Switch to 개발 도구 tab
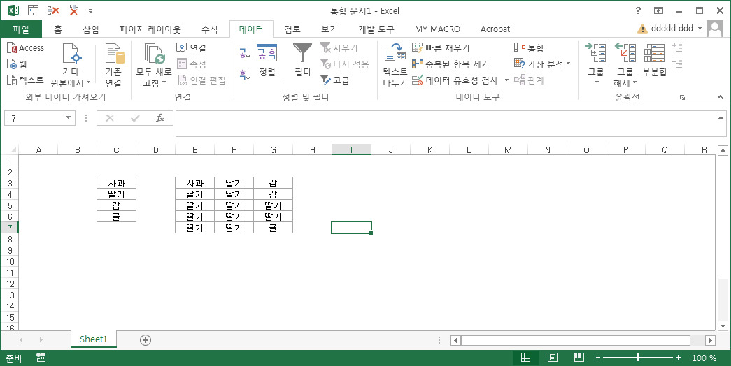The width and height of the screenshot is (731, 366). tap(376, 29)
